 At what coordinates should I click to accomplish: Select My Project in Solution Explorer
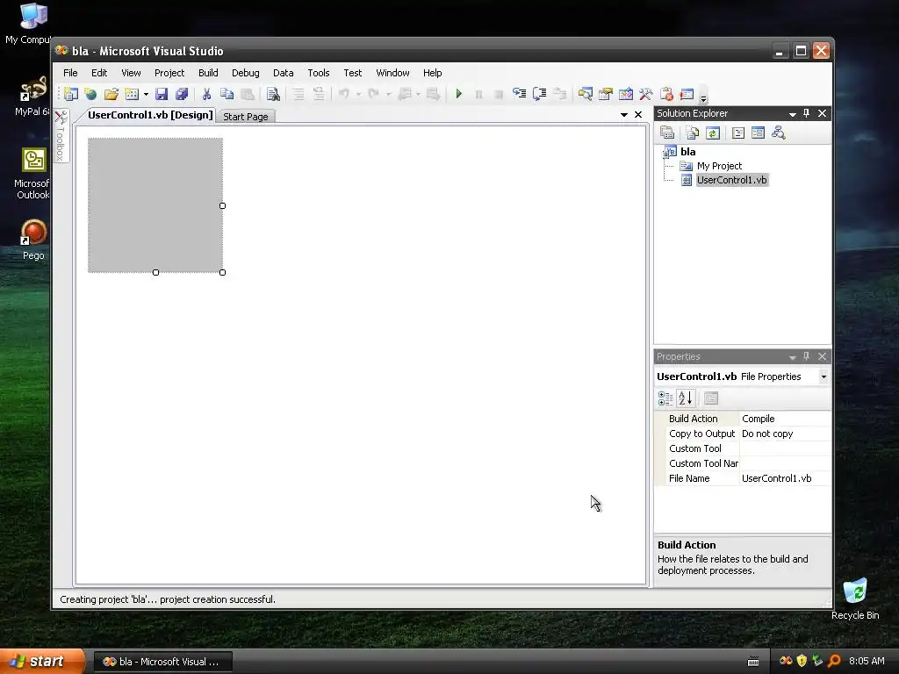point(719,166)
